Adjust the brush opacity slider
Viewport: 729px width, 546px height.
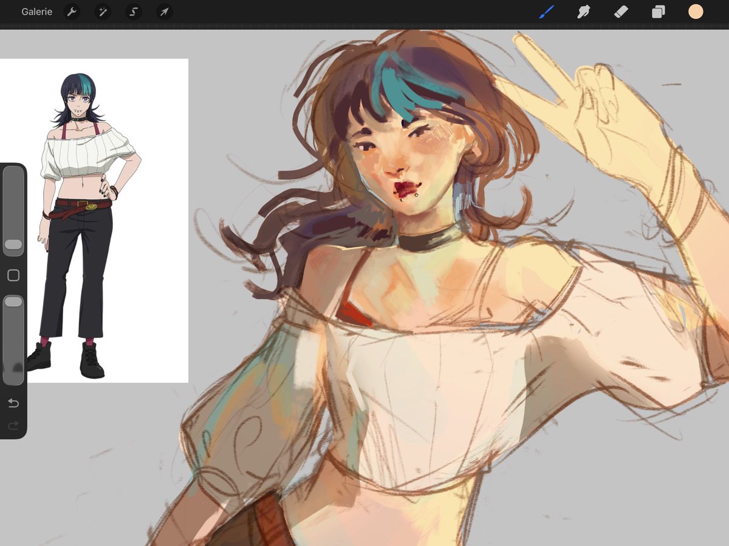coord(13,340)
